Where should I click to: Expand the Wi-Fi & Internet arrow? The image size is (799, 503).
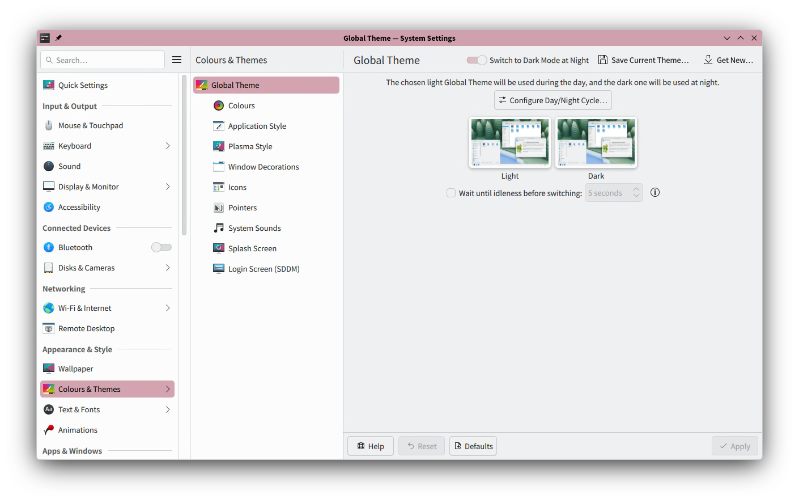pos(168,308)
